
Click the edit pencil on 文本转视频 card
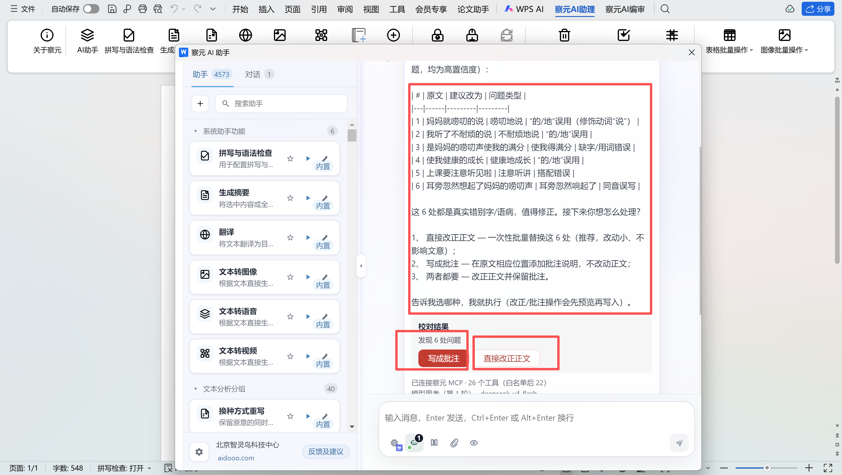pos(325,356)
